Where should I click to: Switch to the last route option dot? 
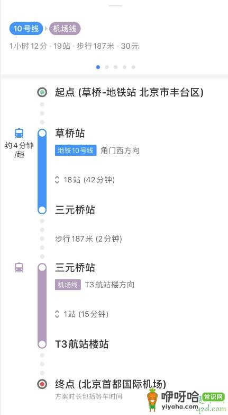click(133, 67)
